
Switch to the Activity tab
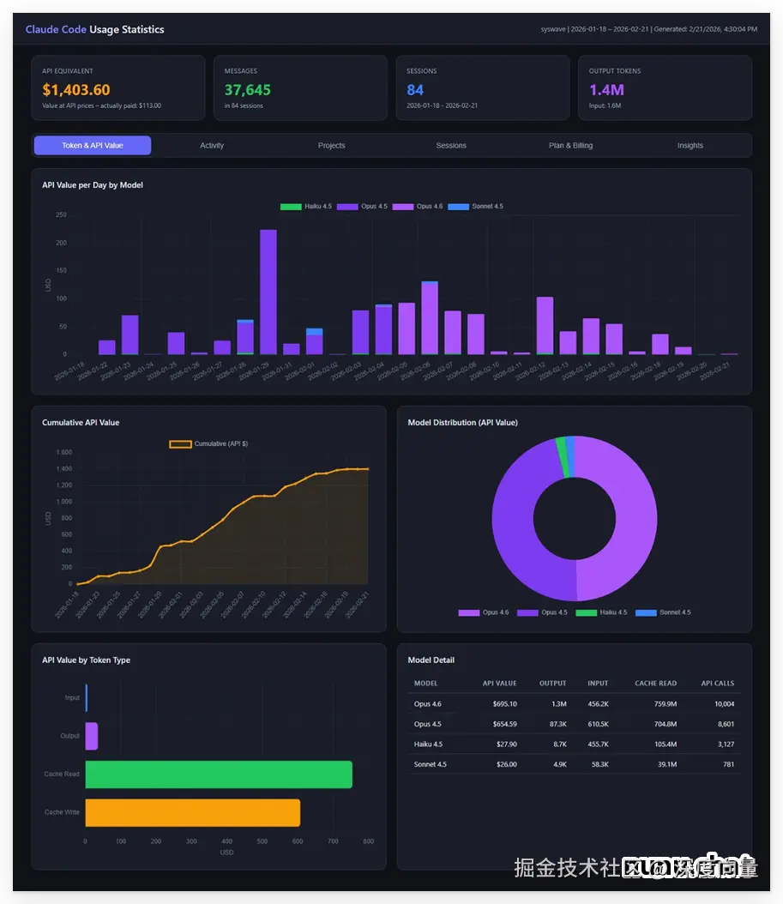coord(212,145)
